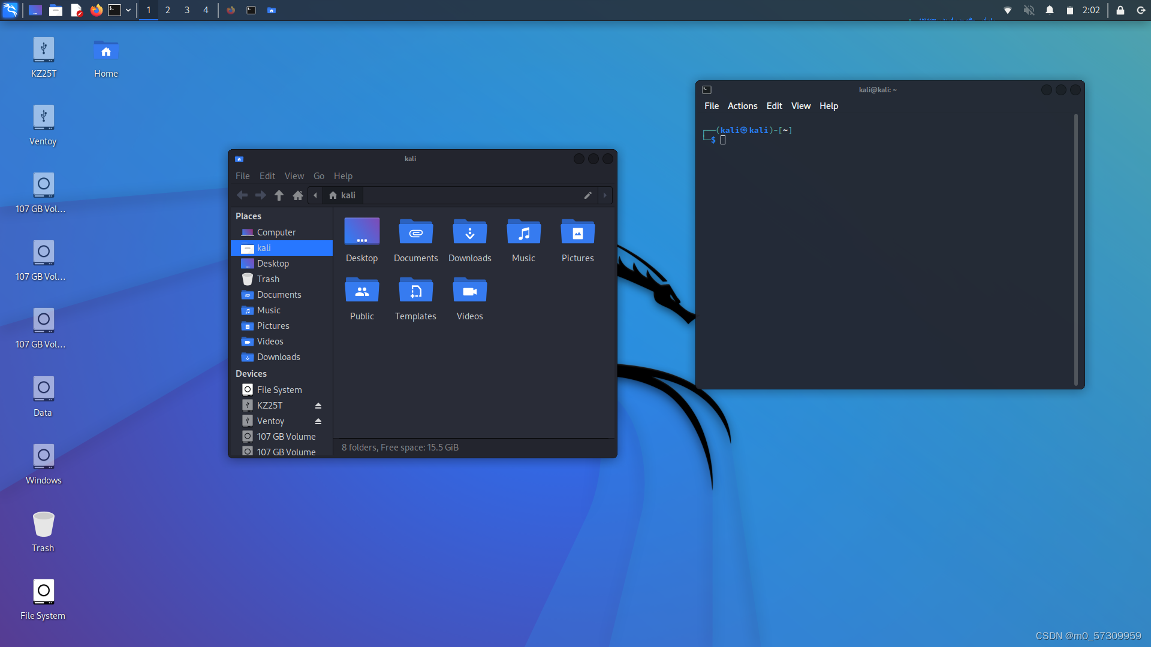The width and height of the screenshot is (1151, 647).
Task: Open the file manager Go menu
Action: tap(319, 176)
